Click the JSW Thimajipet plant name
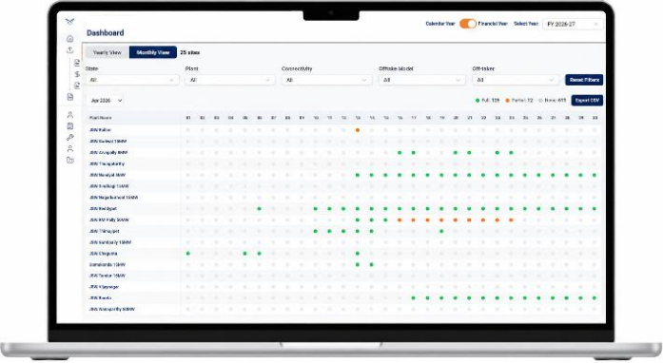The image size is (663, 363). click(104, 231)
